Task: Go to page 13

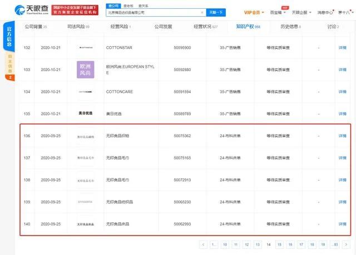Action: [x=258, y=244]
